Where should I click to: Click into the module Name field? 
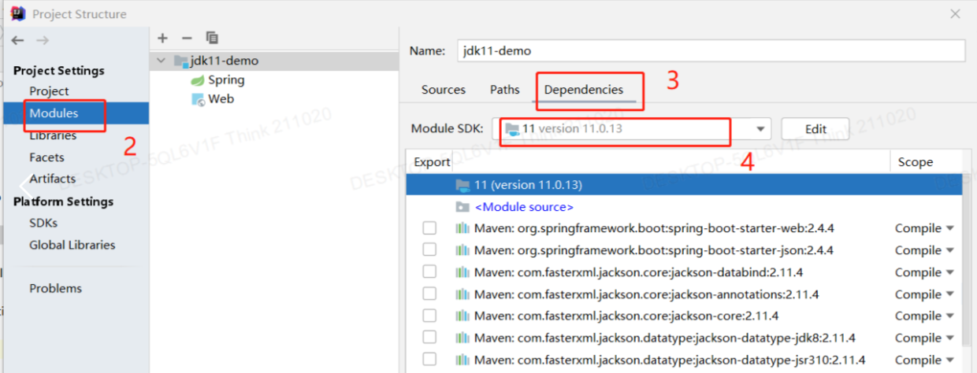point(711,50)
